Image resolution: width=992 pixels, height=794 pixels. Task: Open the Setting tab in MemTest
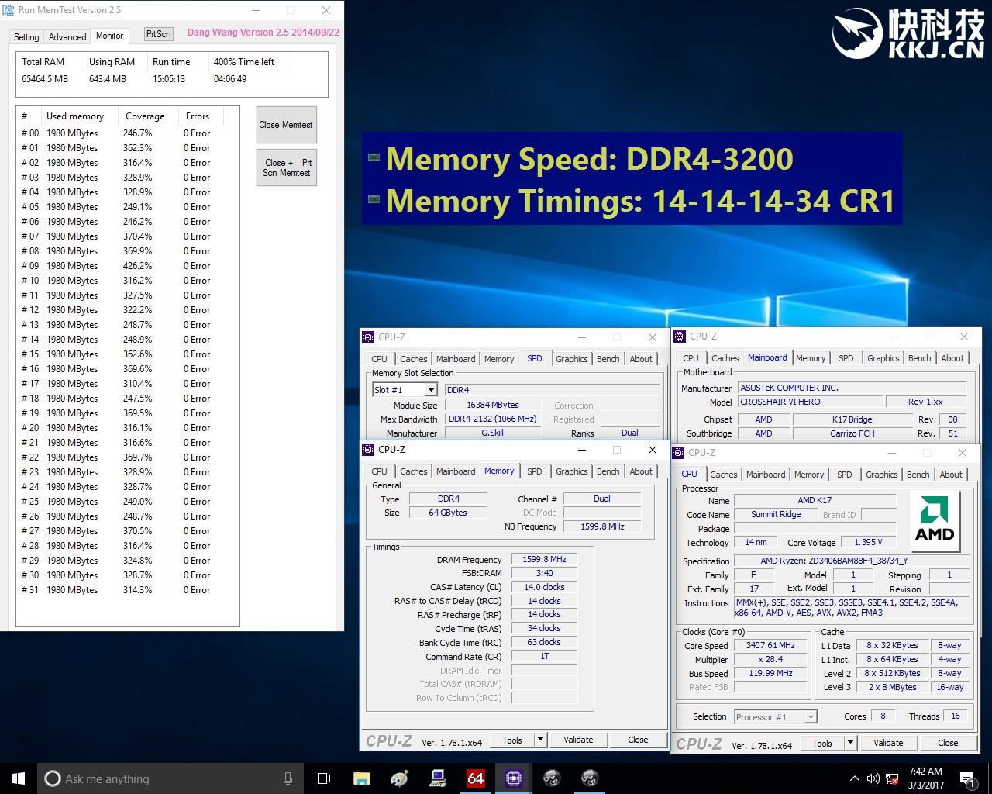pyautogui.click(x=26, y=36)
